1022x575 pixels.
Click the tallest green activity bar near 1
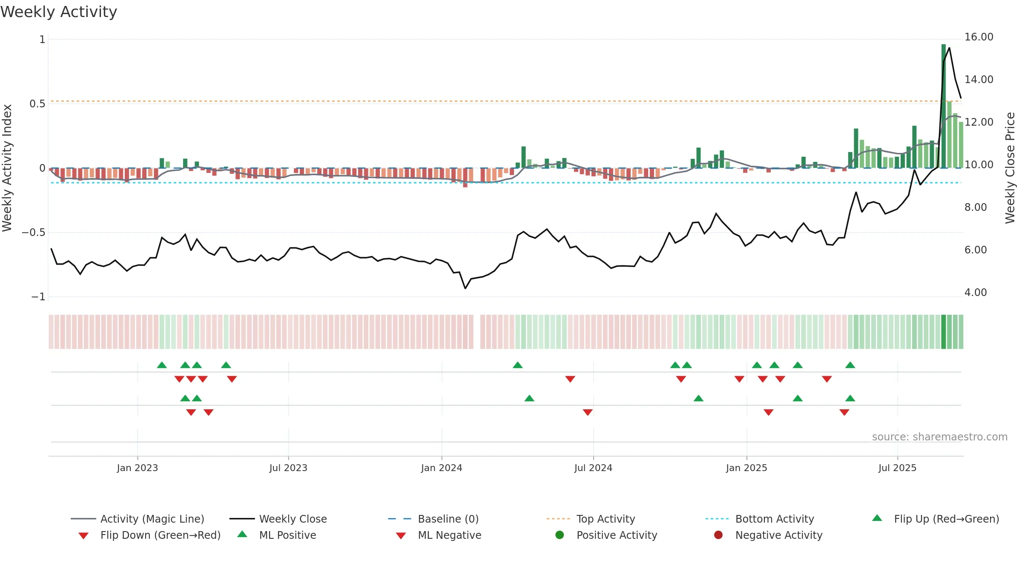pyautogui.click(x=944, y=106)
